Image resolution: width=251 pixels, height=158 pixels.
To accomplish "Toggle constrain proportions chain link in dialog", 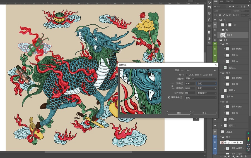I will pos(172,86).
